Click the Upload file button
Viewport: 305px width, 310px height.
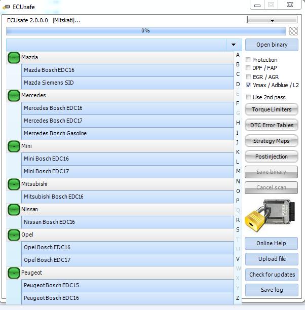click(272, 259)
